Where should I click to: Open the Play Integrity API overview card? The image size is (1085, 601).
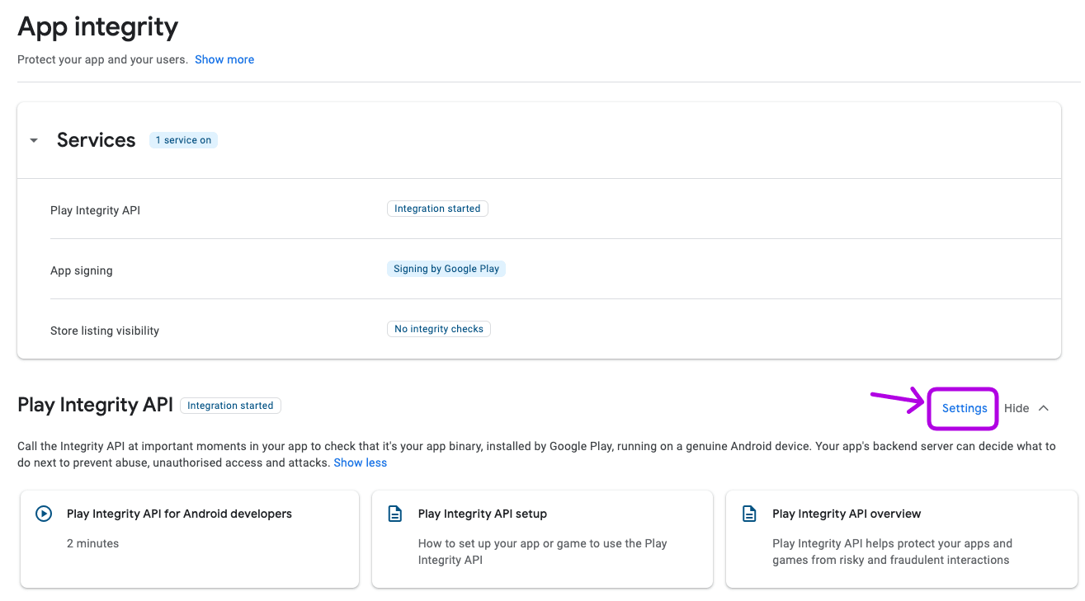901,538
